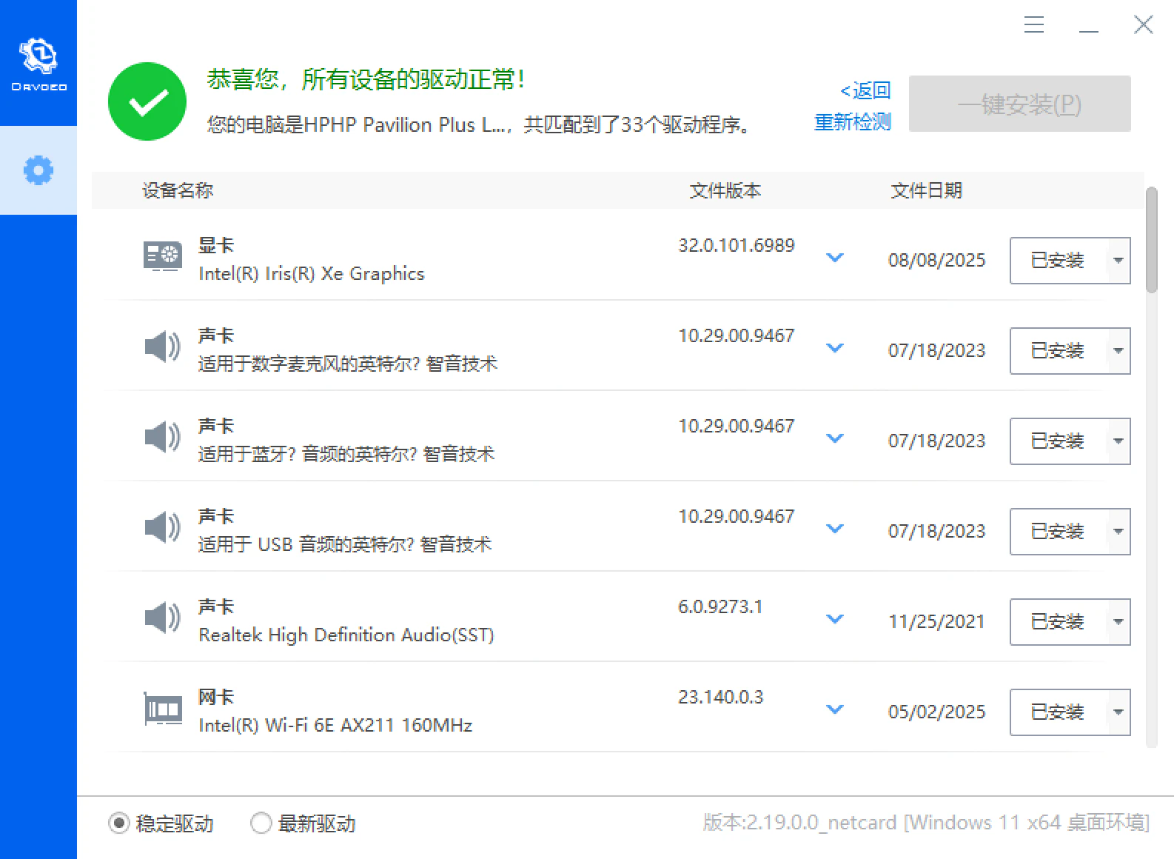
Task: Click the 适用于 USB 音频的英特尔 智音技术 text
Action: point(345,544)
